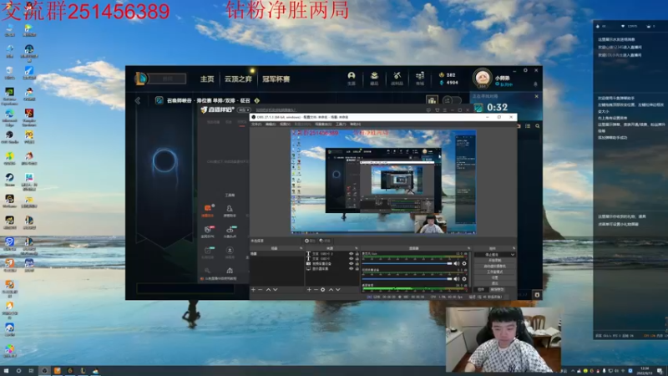Open the OBS Studio desktop icon

9,135
